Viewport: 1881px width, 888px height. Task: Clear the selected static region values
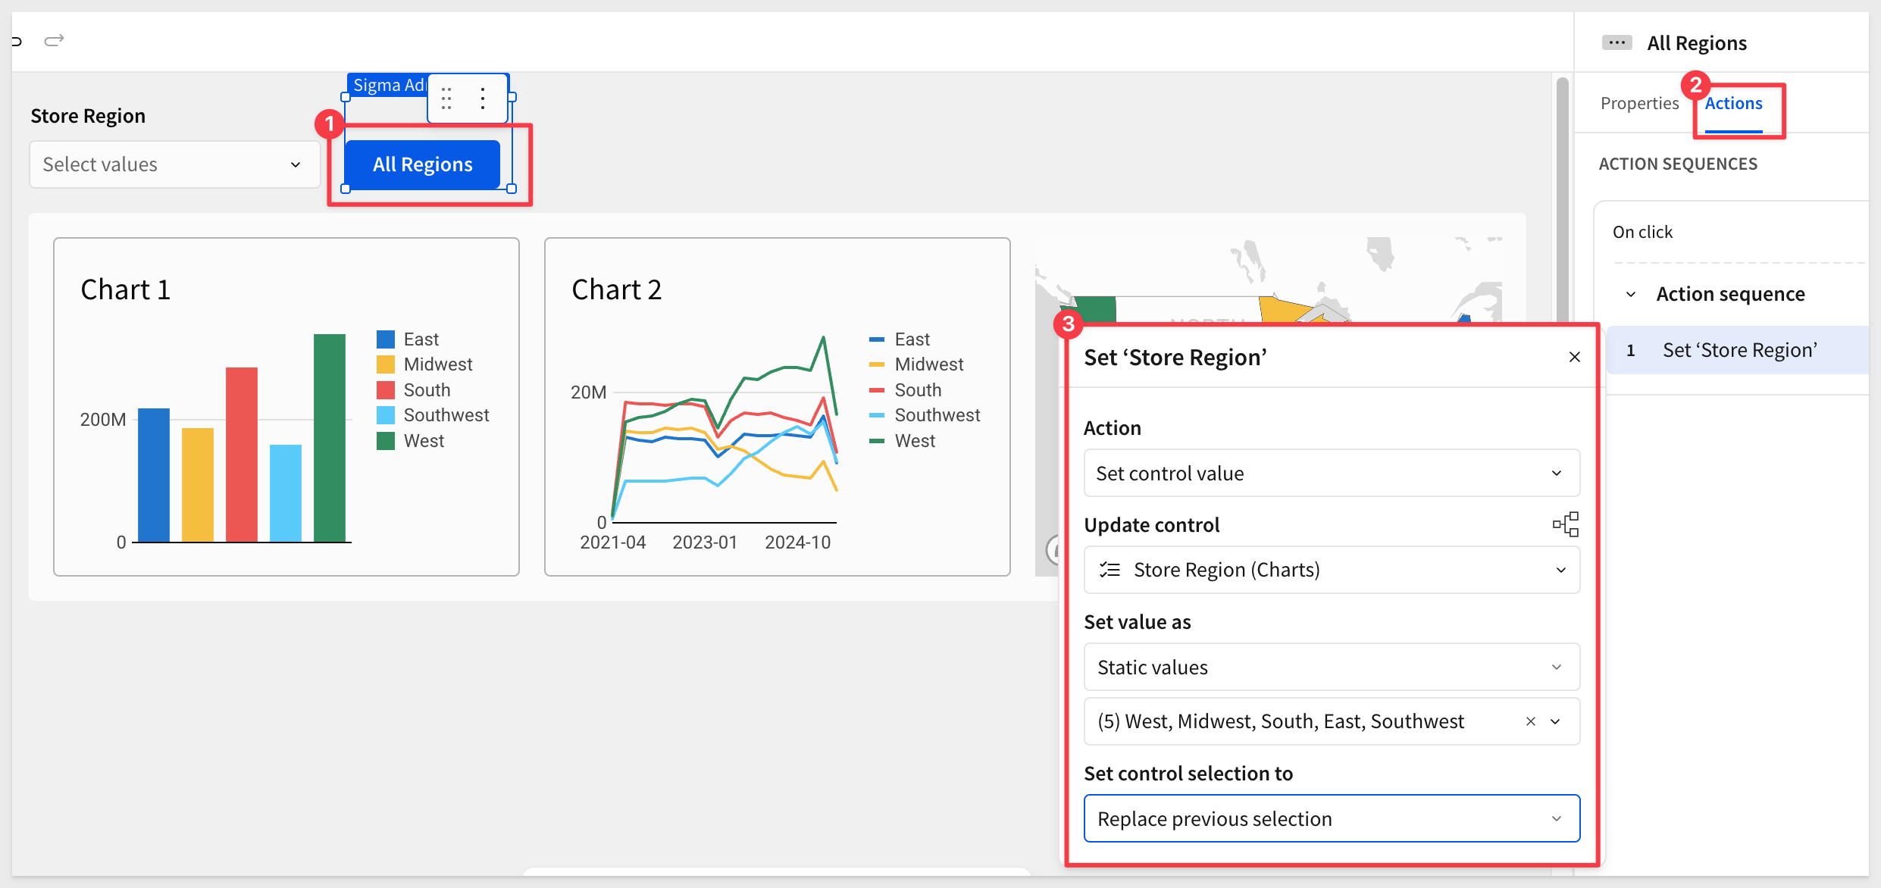pyautogui.click(x=1531, y=721)
